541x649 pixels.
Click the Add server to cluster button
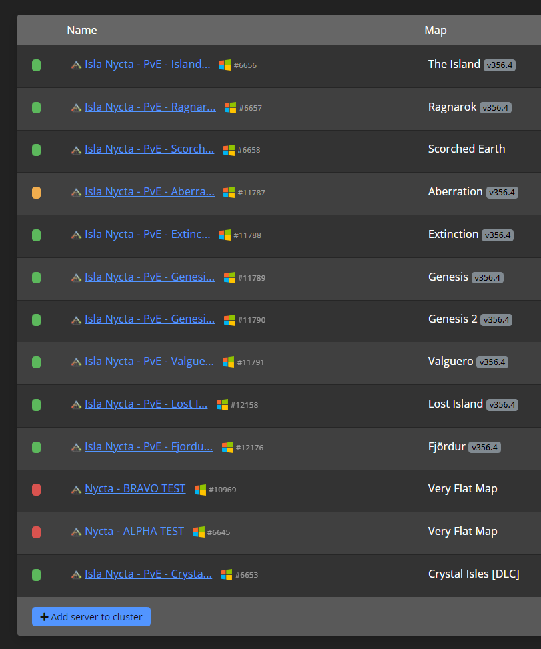click(91, 616)
